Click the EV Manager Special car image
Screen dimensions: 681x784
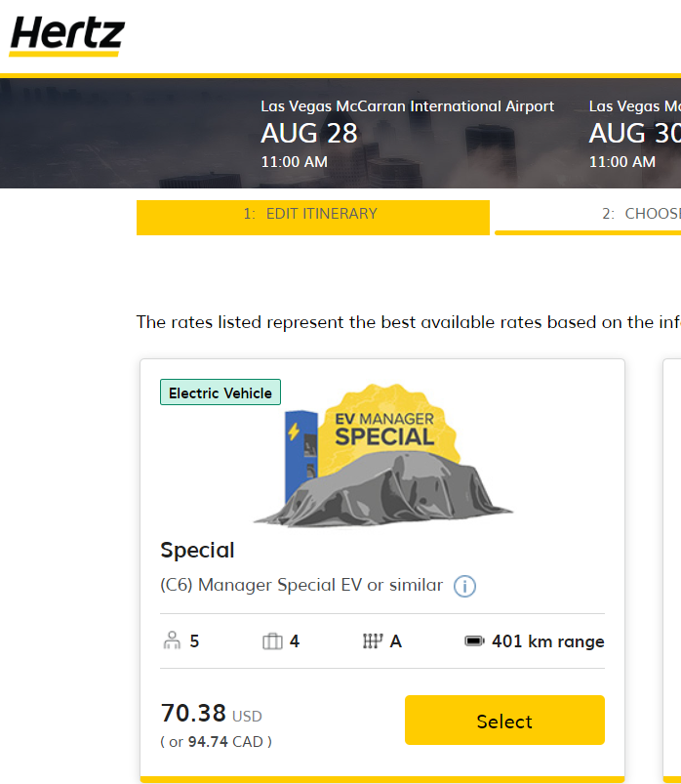point(383,455)
